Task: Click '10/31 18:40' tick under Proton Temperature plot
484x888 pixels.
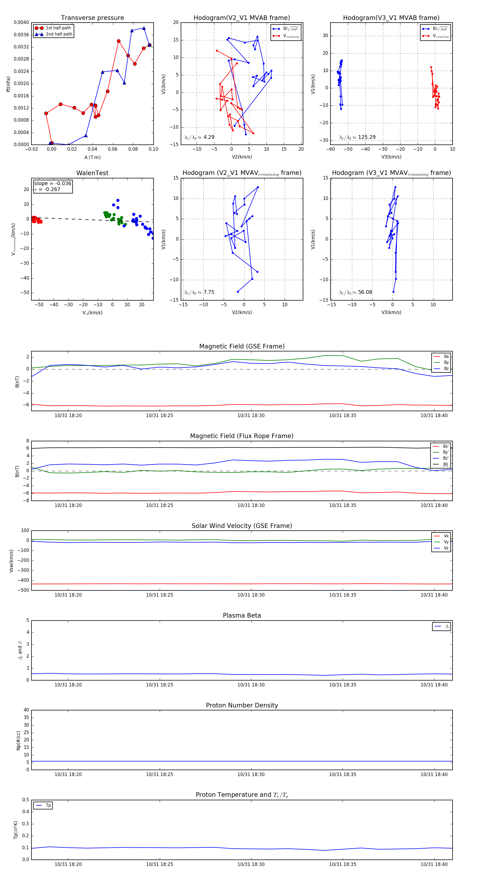Action: [434, 864]
